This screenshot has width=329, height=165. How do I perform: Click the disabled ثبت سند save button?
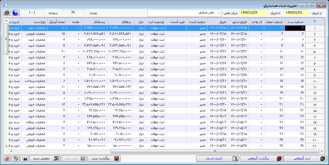[74, 159]
